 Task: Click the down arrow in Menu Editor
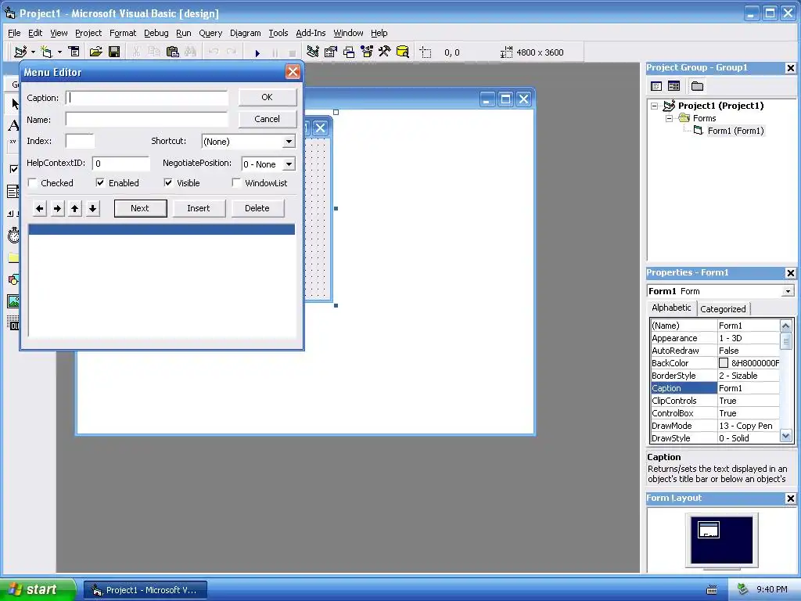[x=92, y=208]
